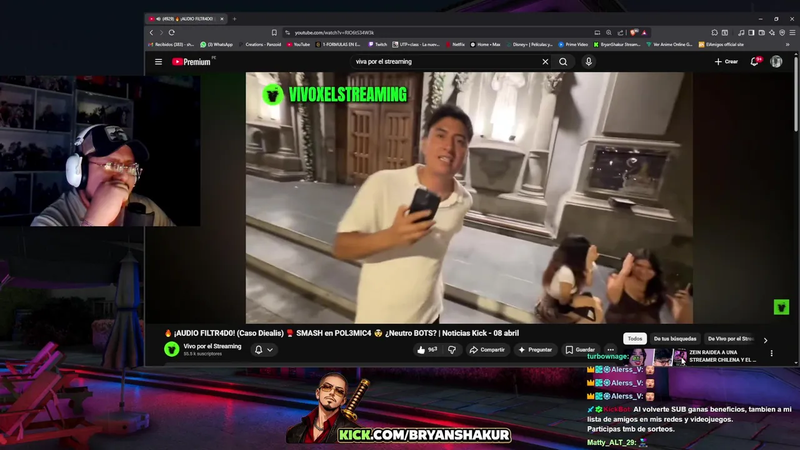Run search with magnifier button
Image resolution: width=800 pixels, height=450 pixels.
tap(563, 62)
